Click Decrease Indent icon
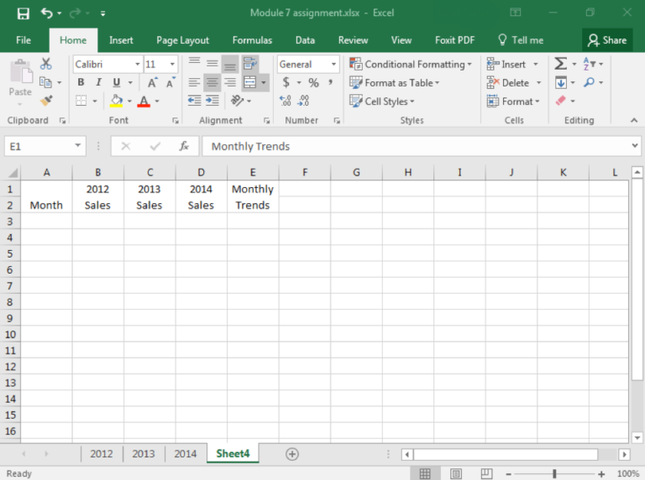The height and width of the screenshot is (480, 645). pyautogui.click(x=194, y=101)
